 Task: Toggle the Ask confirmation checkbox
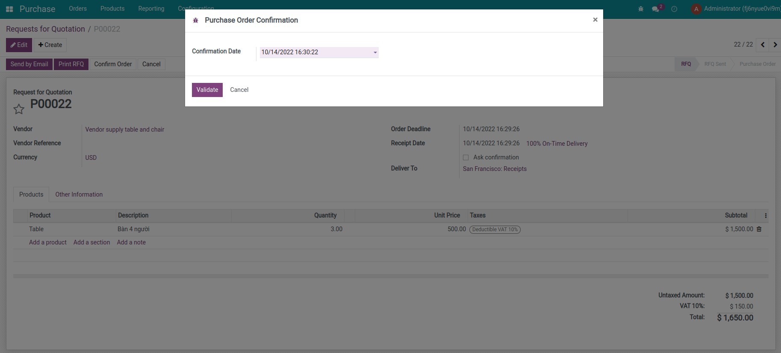(466, 158)
